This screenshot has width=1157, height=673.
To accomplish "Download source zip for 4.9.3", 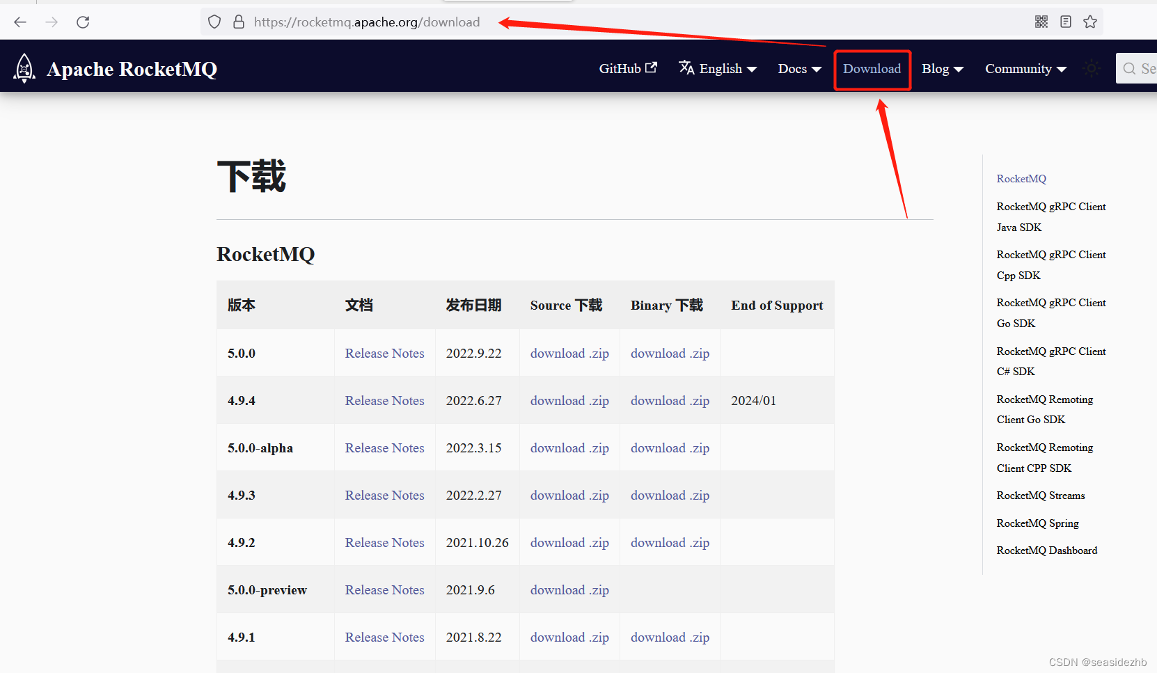I will (569, 496).
